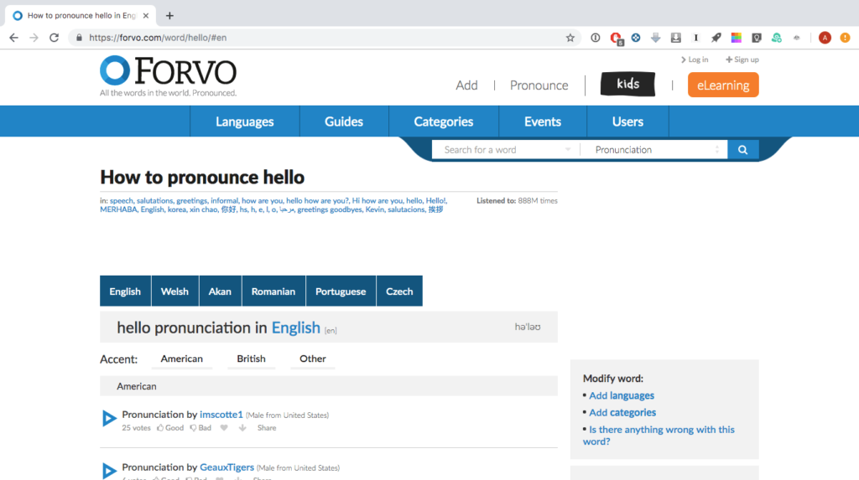Open the Categories menu
859x480 pixels.
[x=444, y=121]
